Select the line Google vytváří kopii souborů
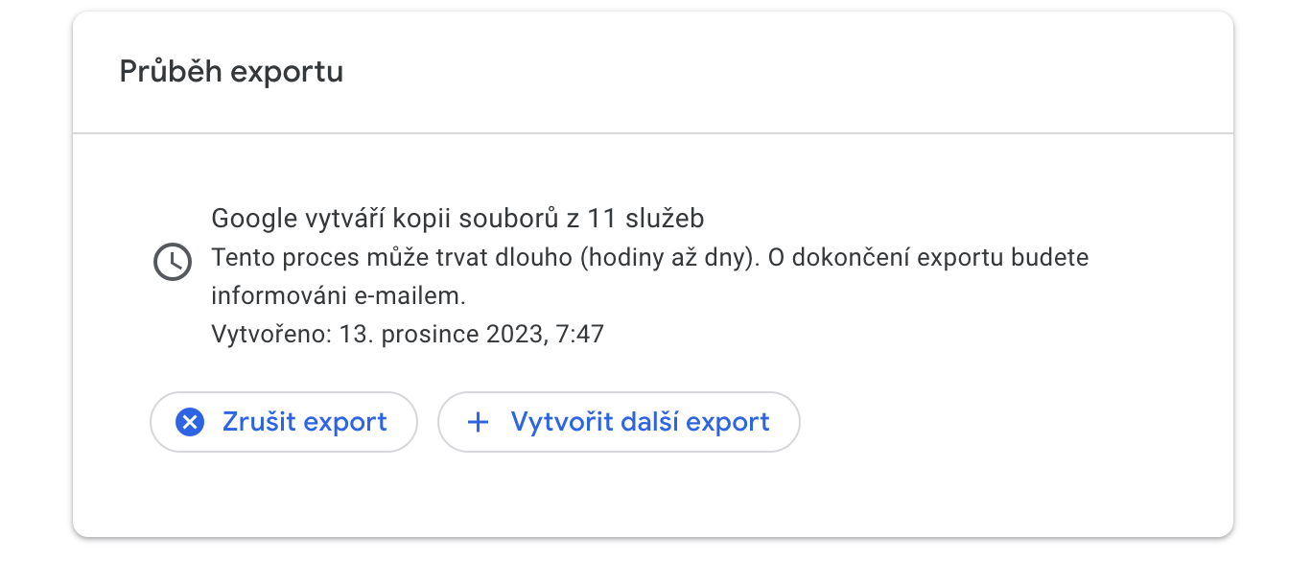The height and width of the screenshot is (585, 1312). (x=457, y=219)
